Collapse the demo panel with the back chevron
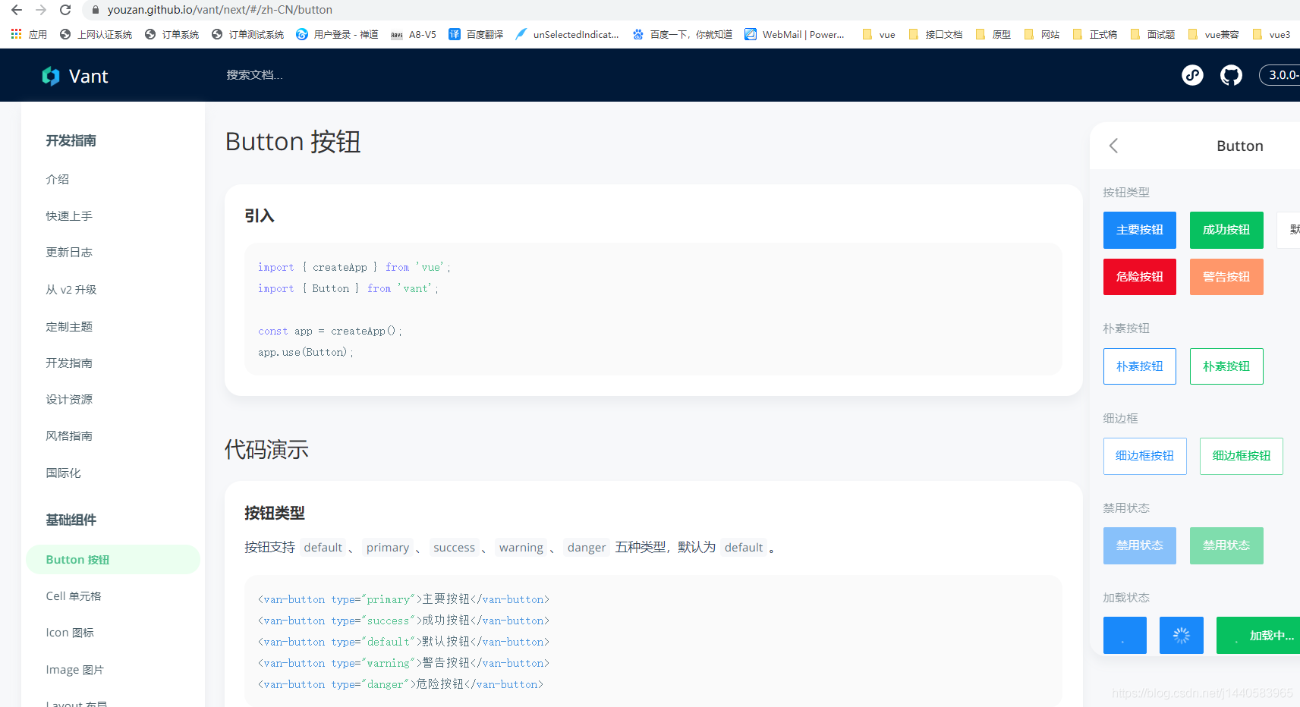This screenshot has width=1300, height=707. (x=1113, y=146)
